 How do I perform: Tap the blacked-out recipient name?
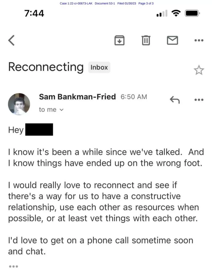[39, 130]
